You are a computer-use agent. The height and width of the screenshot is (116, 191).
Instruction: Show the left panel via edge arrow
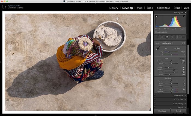point(1,62)
